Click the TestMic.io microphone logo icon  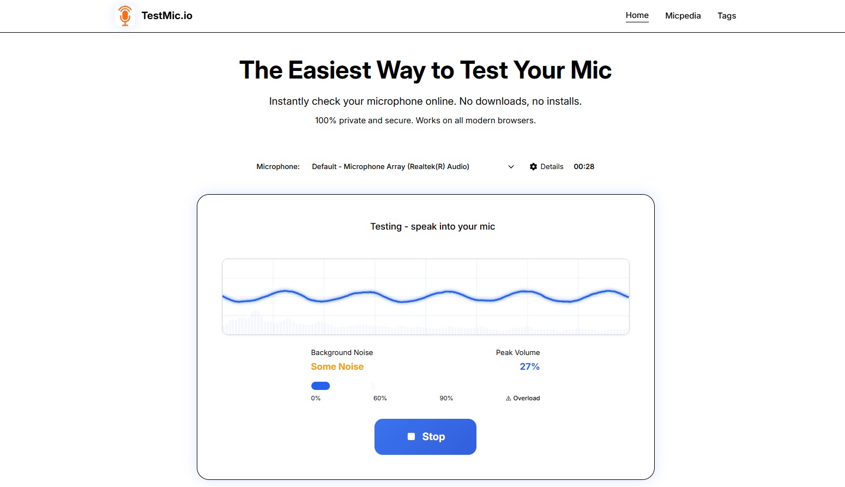[125, 16]
